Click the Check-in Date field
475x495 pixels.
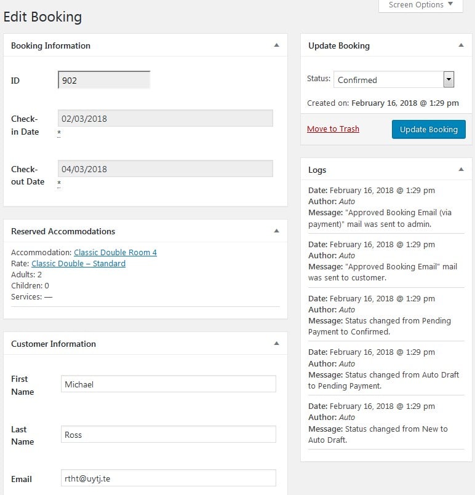166,119
